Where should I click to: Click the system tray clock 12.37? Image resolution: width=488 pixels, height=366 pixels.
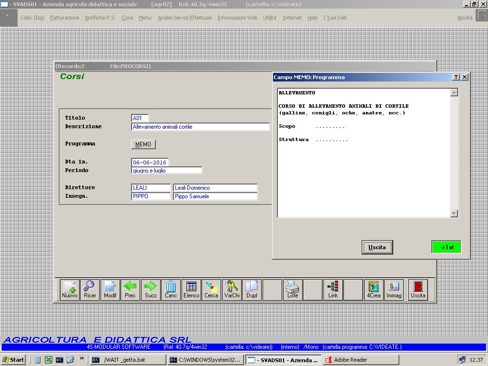pos(476,360)
